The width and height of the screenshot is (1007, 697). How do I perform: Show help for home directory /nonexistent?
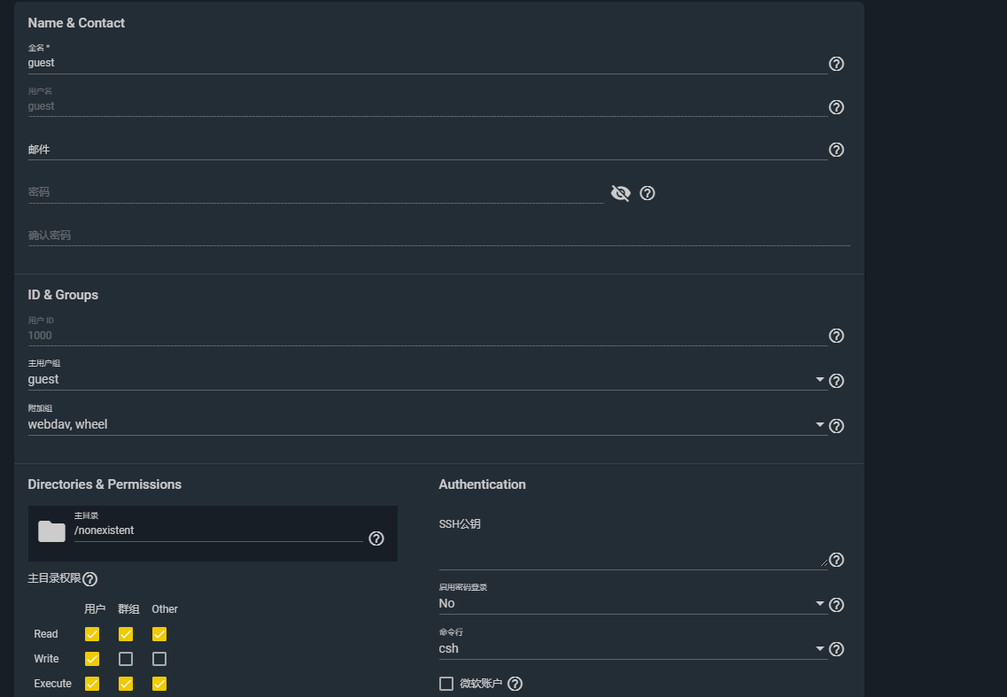(x=376, y=538)
